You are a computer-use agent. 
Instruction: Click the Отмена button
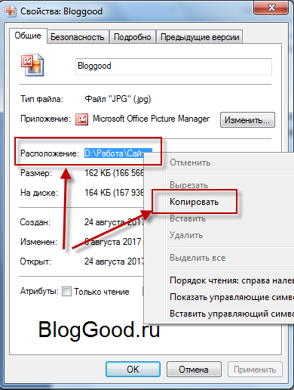coord(194,370)
